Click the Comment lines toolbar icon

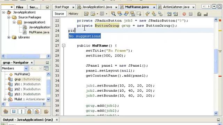point(199,14)
